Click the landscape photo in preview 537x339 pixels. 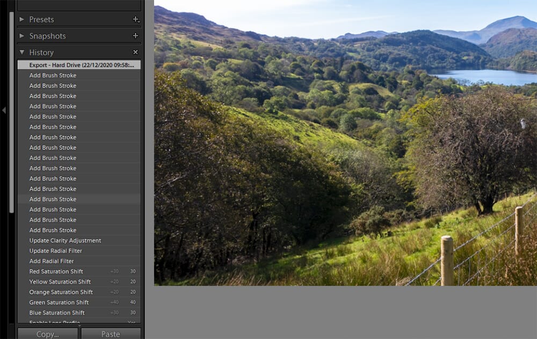coord(345,145)
